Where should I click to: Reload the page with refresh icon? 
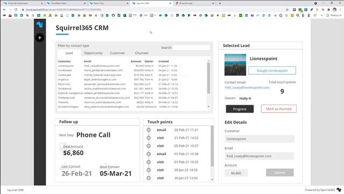(x=16, y=10)
